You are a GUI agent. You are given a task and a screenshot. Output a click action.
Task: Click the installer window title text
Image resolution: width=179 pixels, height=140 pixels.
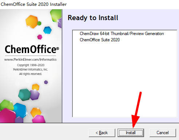pos(33,4)
